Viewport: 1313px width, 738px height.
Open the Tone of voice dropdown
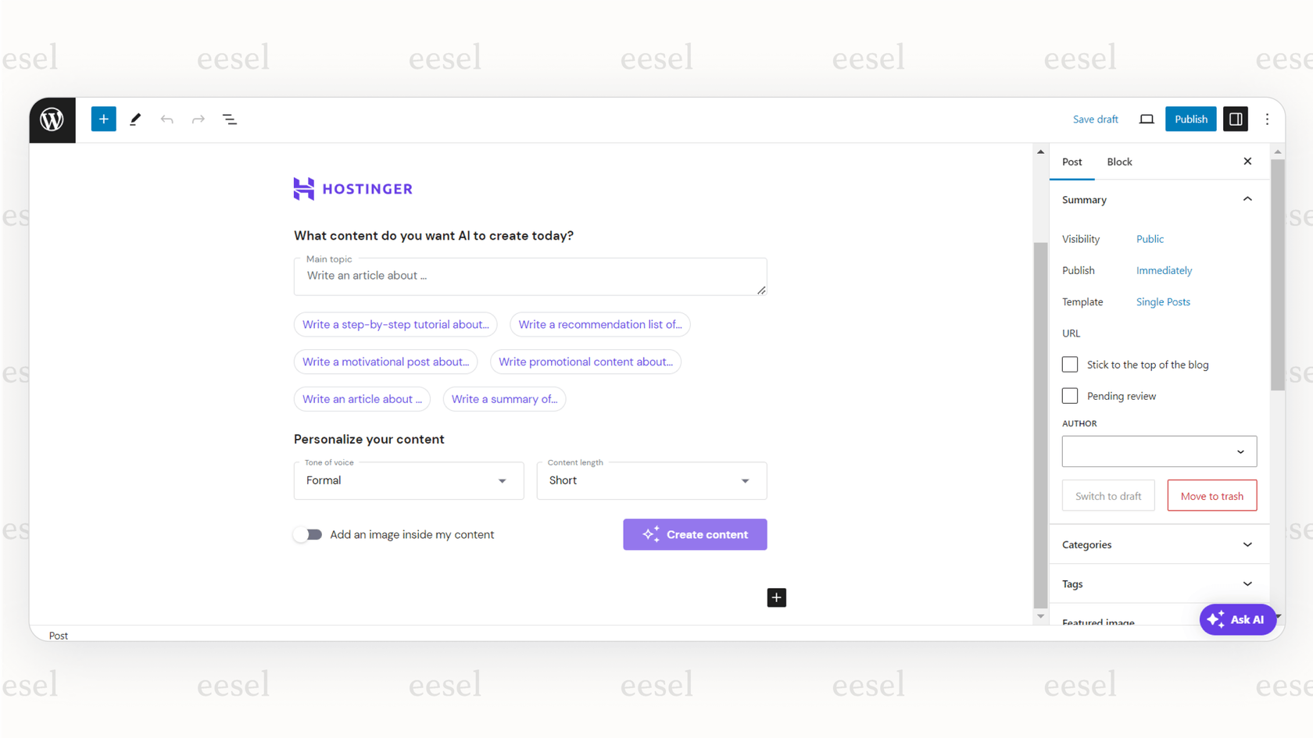tap(409, 481)
